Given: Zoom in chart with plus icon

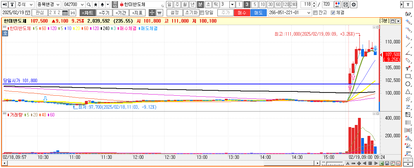Looking at the screenshot, I should click(359, 163).
